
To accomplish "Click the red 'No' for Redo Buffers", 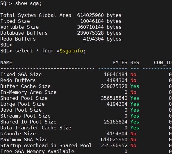I will coord(133,80).
